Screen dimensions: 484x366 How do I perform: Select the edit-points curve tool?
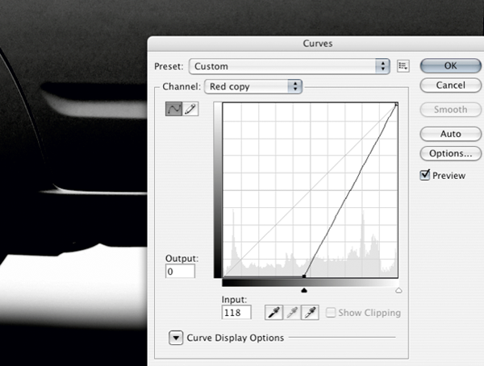[173, 109]
